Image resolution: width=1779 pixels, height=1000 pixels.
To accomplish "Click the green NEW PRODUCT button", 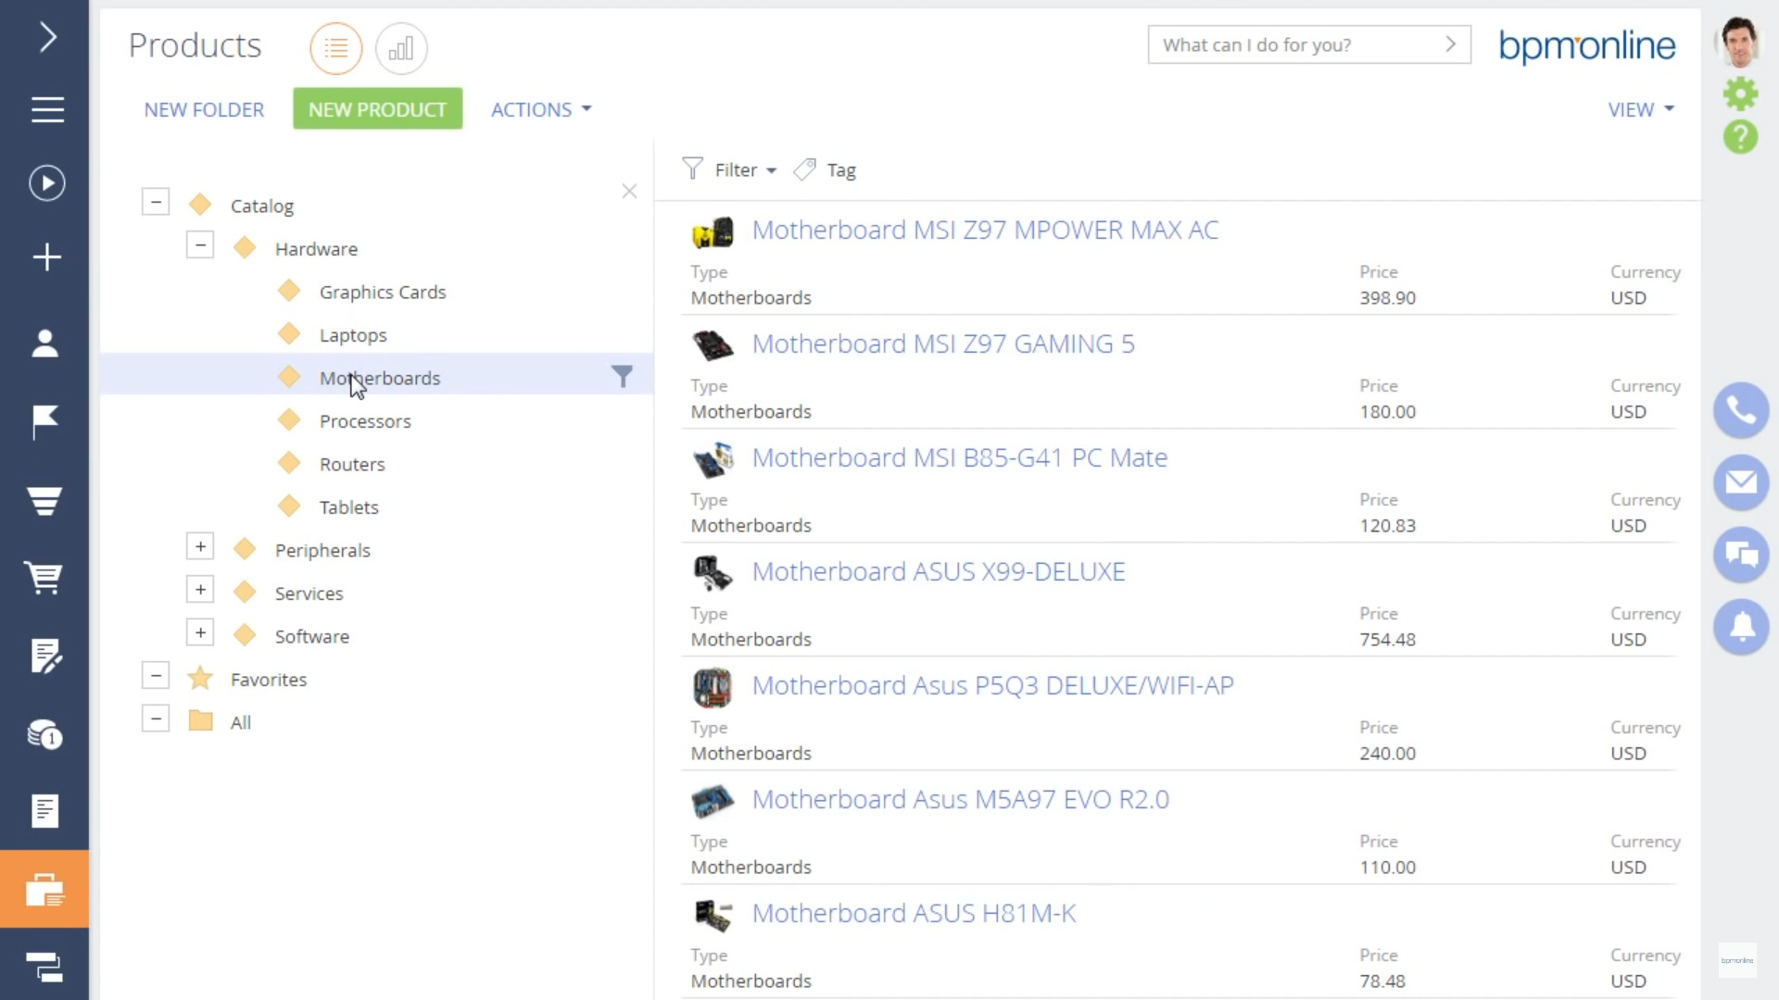I will click(377, 109).
